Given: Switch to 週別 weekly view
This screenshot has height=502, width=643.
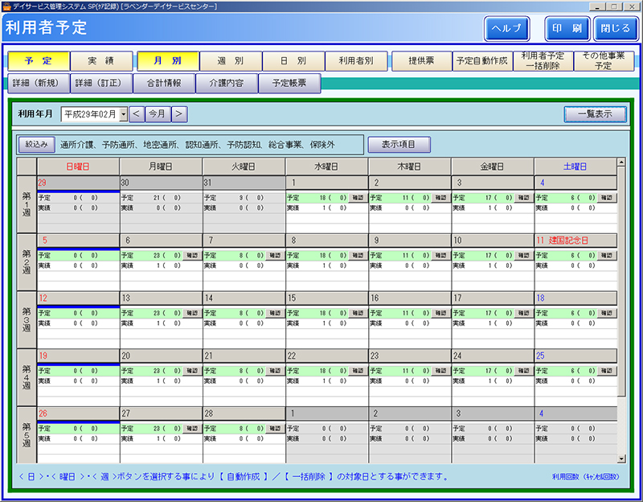Looking at the screenshot, I should coord(231,61).
